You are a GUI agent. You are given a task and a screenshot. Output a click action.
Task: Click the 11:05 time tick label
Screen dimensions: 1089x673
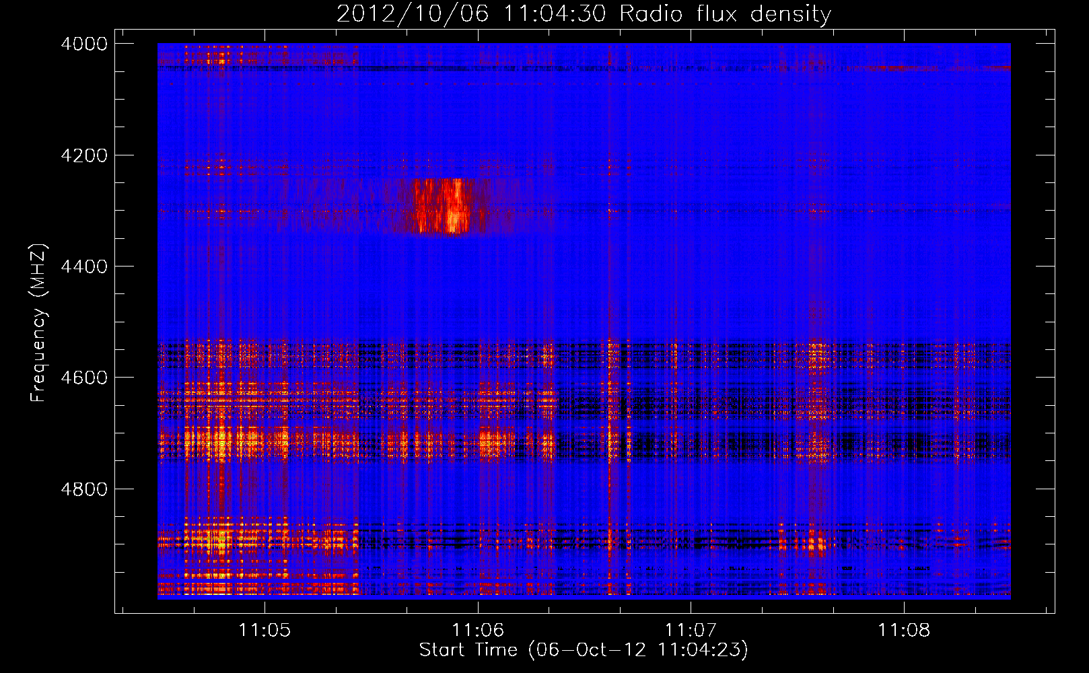(x=265, y=630)
